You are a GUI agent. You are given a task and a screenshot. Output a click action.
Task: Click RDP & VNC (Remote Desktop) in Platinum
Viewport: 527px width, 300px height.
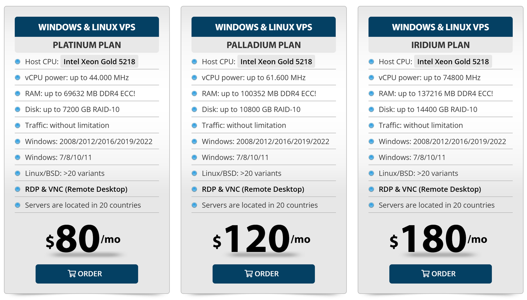tap(76, 189)
